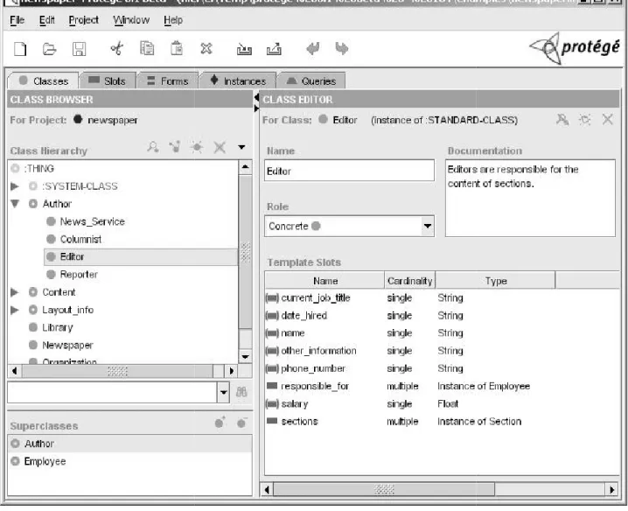Click the New Project toolbar icon
628x511 pixels.
click(x=20, y=49)
